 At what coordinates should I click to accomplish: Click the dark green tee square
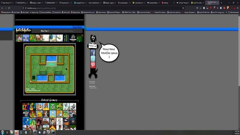(x=34, y=78)
